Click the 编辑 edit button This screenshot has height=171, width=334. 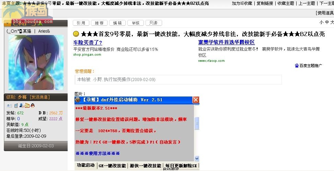point(117,23)
